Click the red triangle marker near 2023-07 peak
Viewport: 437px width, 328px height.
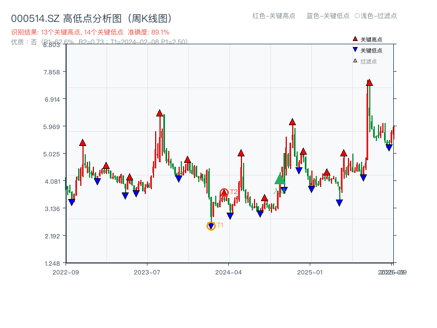pos(159,113)
